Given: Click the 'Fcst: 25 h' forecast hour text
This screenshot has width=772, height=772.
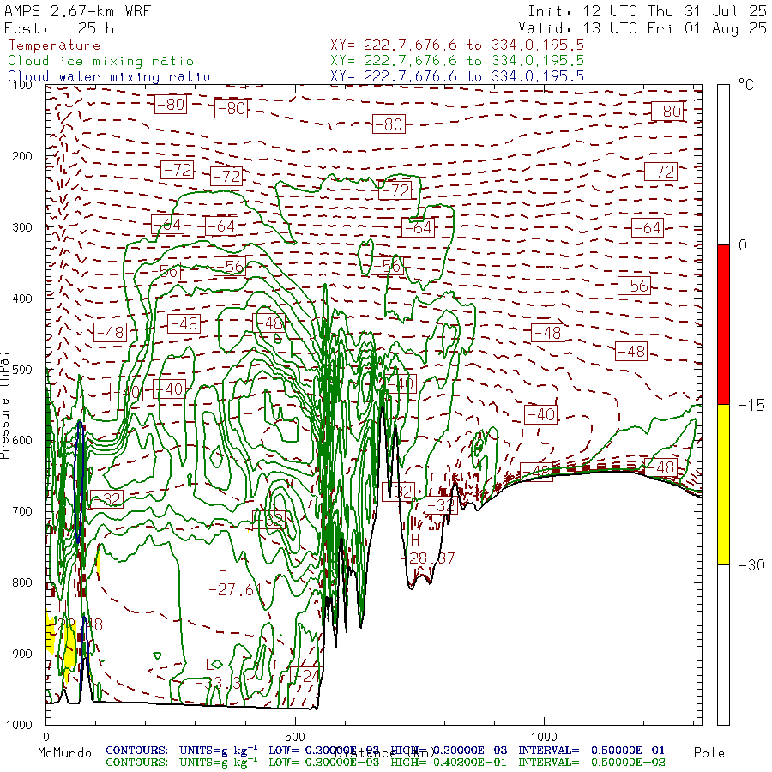Looking at the screenshot, I should [59, 28].
